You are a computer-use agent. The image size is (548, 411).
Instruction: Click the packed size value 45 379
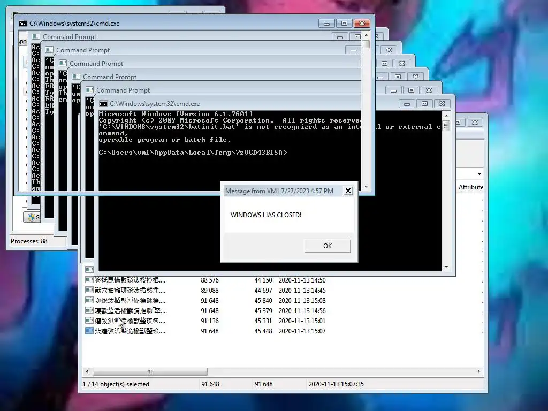[263, 311]
